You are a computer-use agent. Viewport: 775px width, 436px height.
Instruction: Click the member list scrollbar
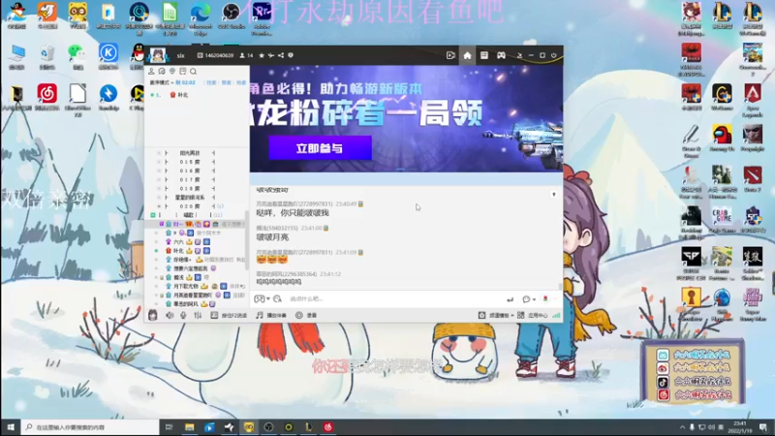(x=247, y=239)
